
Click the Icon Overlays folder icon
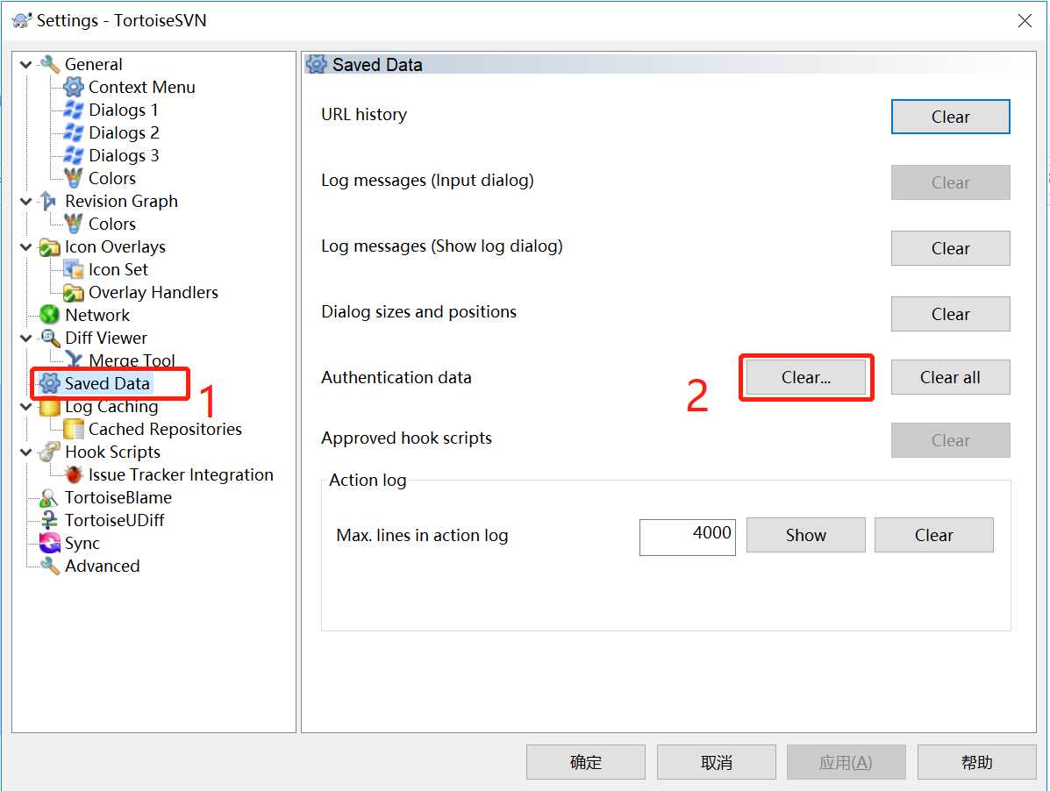(49, 247)
